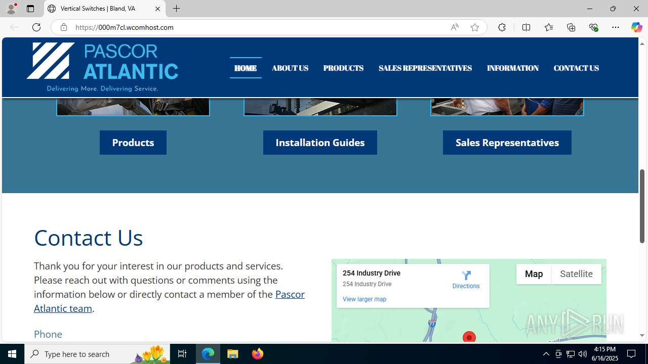This screenshot has width=648, height=364.
Task: Open a new browser tab
Action: click(176, 9)
